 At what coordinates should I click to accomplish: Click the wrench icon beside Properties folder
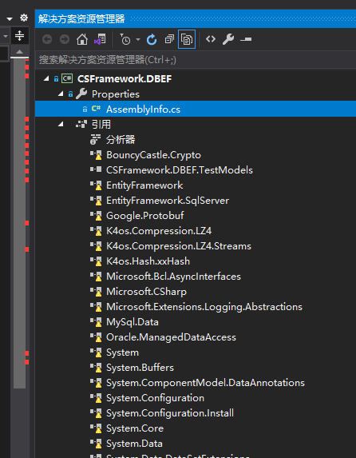(81, 94)
